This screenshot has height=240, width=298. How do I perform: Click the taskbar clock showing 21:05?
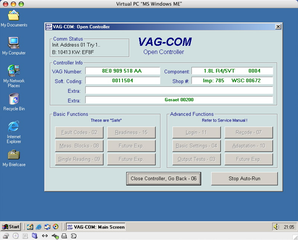289,227
